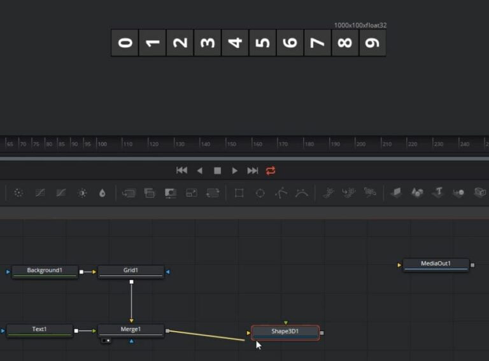This screenshot has height=361, width=489.
Task: Toggle the loop playback button
Action: click(x=271, y=171)
